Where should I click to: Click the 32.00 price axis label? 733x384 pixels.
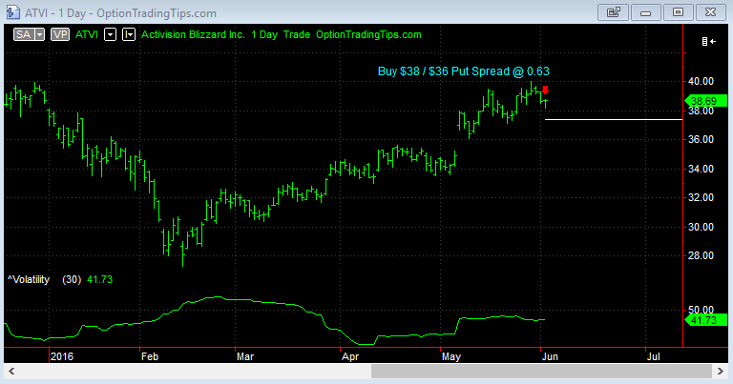click(x=701, y=198)
